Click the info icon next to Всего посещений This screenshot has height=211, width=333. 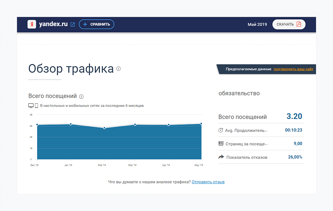click(x=81, y=97)
